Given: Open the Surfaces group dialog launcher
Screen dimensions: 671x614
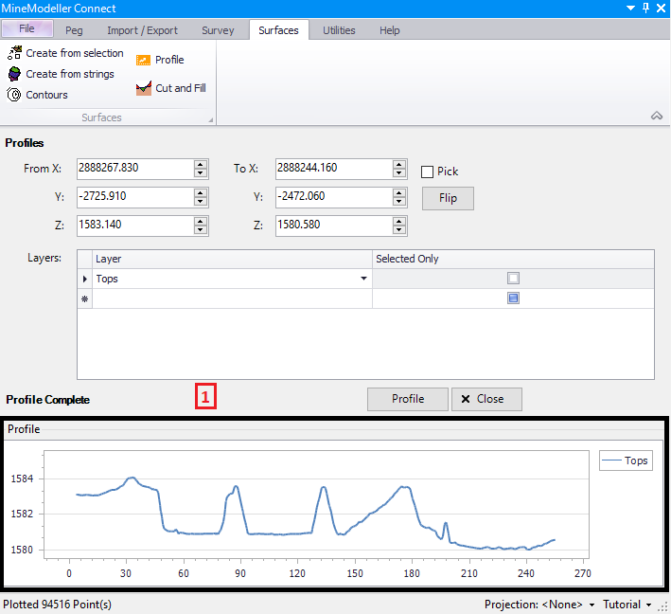Looking at the screenshot, I should [x=211, y=119].
